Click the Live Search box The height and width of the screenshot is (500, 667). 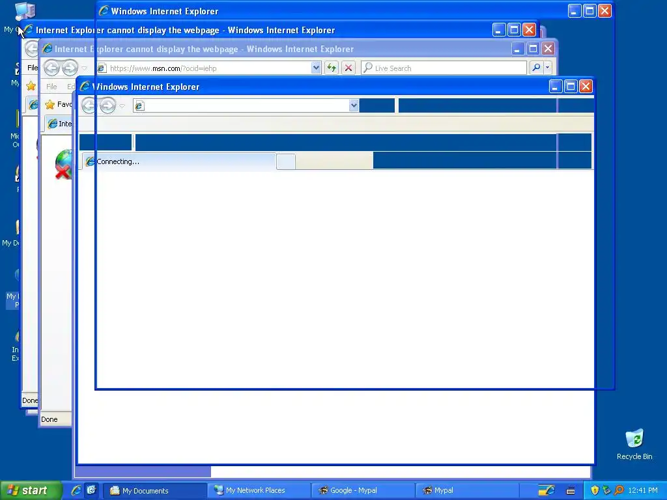tap(444, 68)
